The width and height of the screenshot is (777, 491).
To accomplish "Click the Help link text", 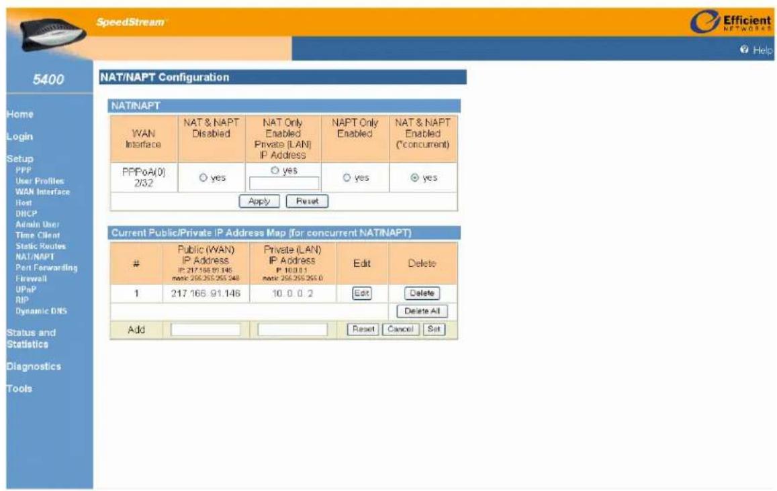I will coord(763,50).
